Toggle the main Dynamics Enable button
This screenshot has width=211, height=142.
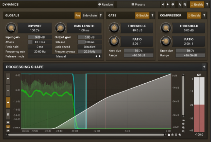pyautogui.click(x=197, y=5)
